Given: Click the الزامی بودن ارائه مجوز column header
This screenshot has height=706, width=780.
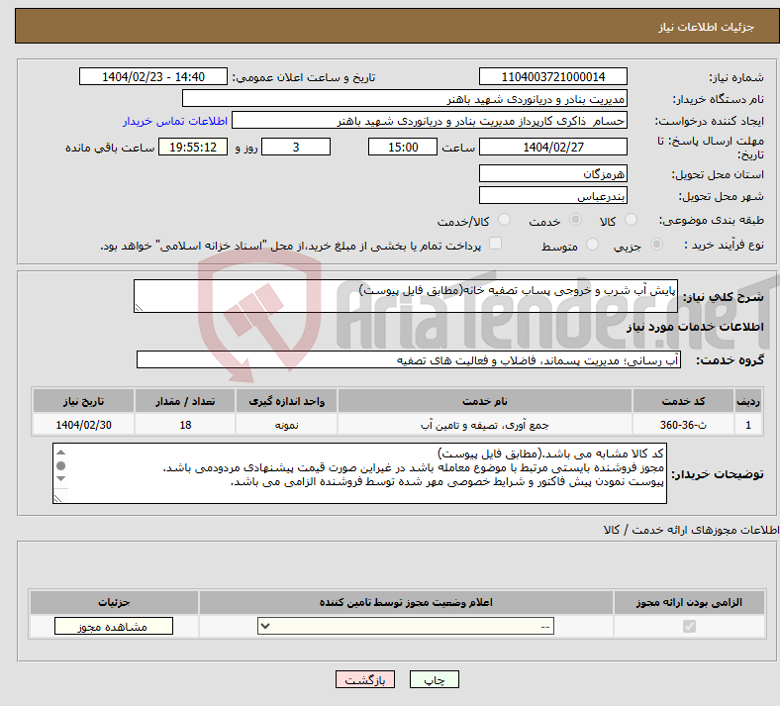Looking at the screenshot, I should [689, 602].
